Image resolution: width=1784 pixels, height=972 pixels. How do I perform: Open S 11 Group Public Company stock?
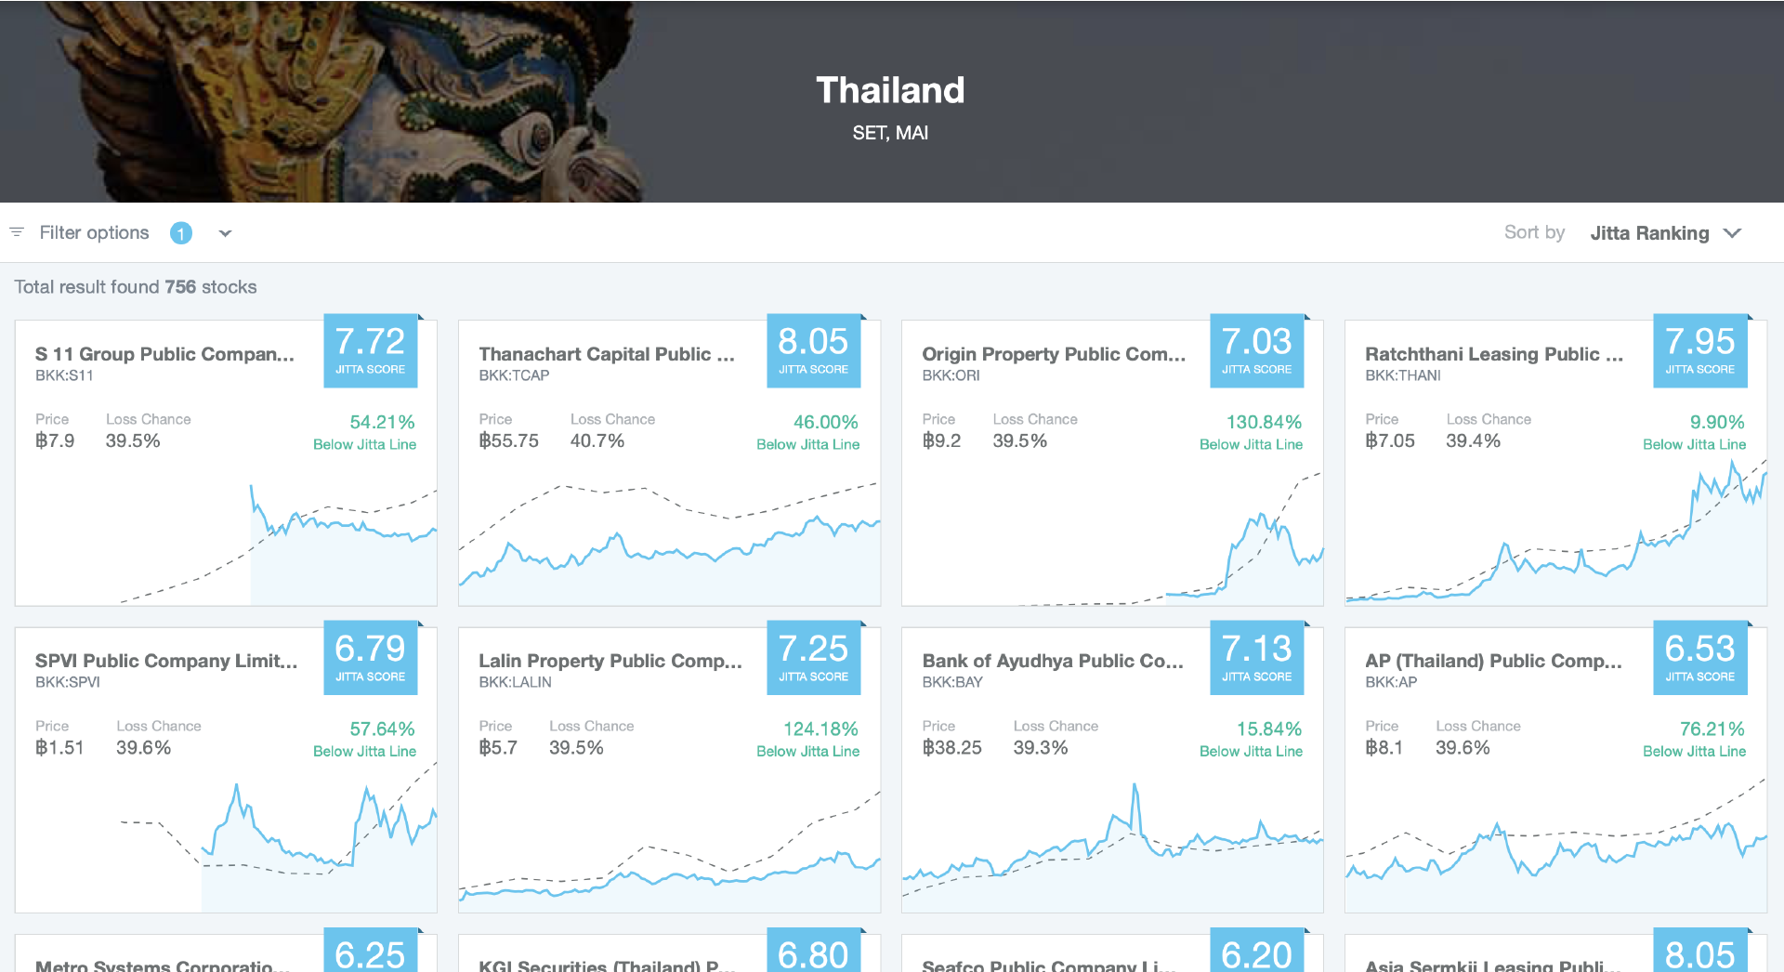pos(164,354)
